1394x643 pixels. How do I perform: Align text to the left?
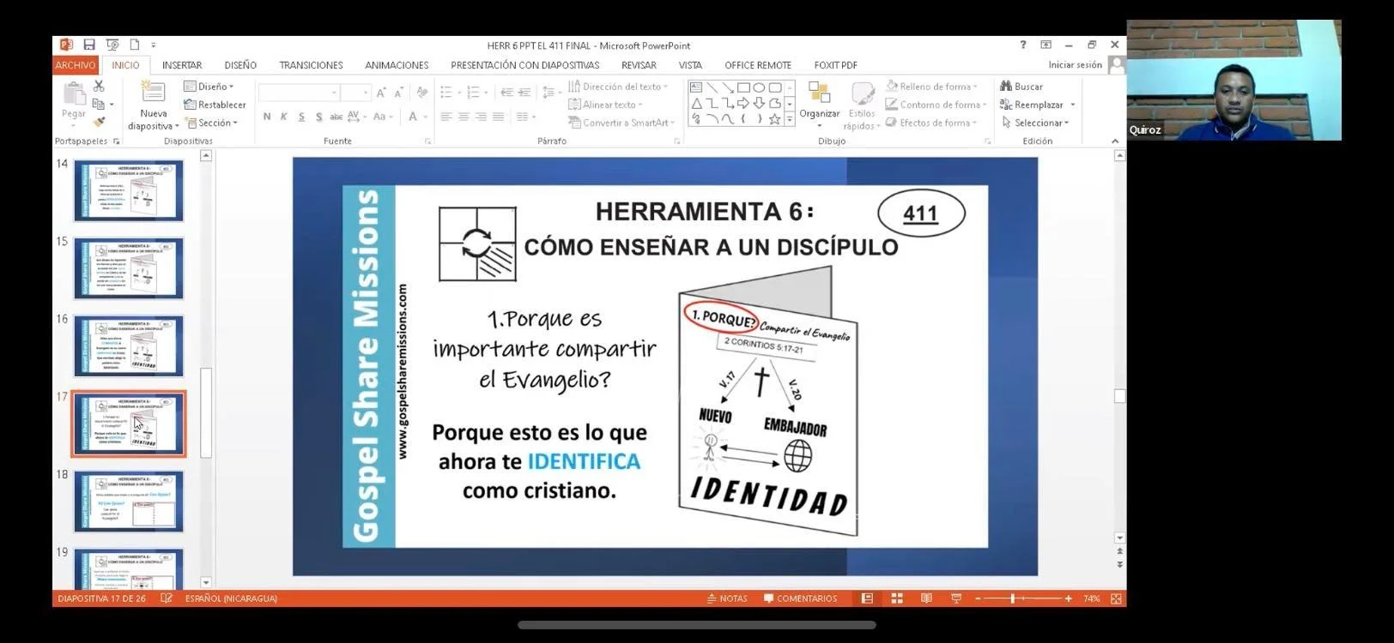coord(445,117)
